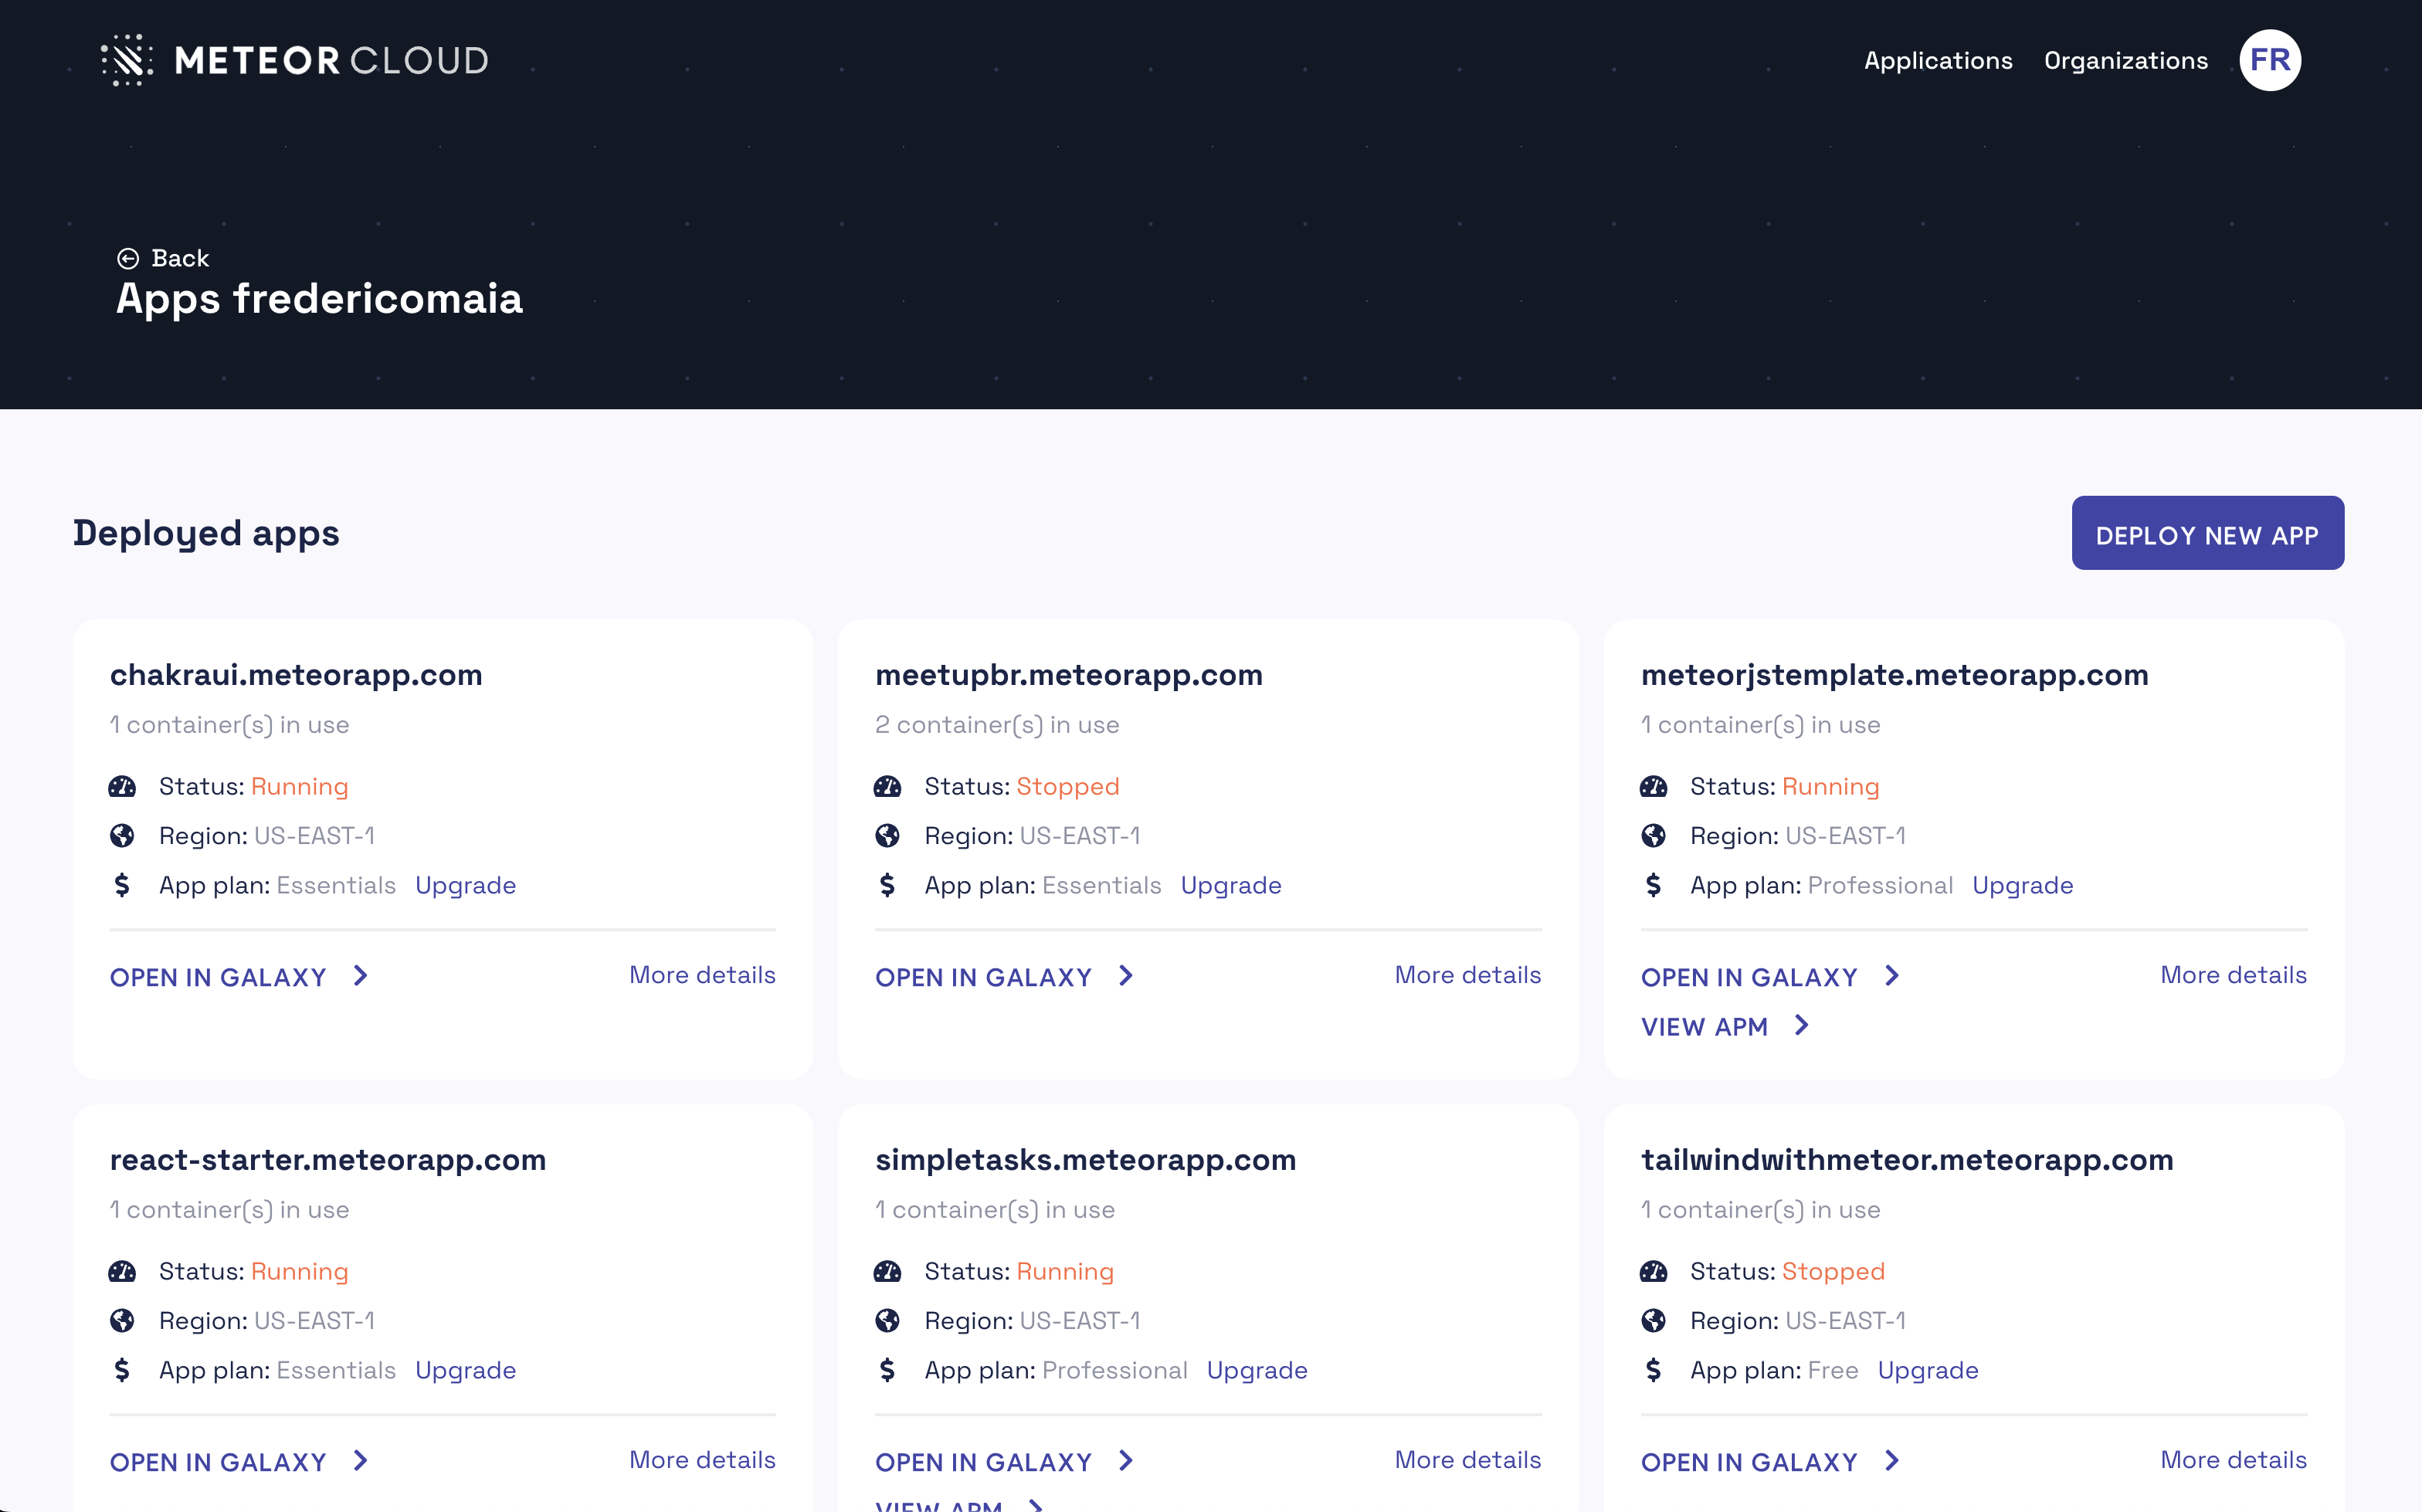Click region globe icon on react-starter card

click(x=122, y=1321)
